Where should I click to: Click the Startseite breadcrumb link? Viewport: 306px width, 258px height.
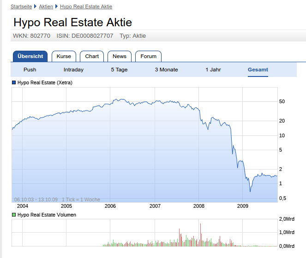pyautogui.click(x=21, y=6)
